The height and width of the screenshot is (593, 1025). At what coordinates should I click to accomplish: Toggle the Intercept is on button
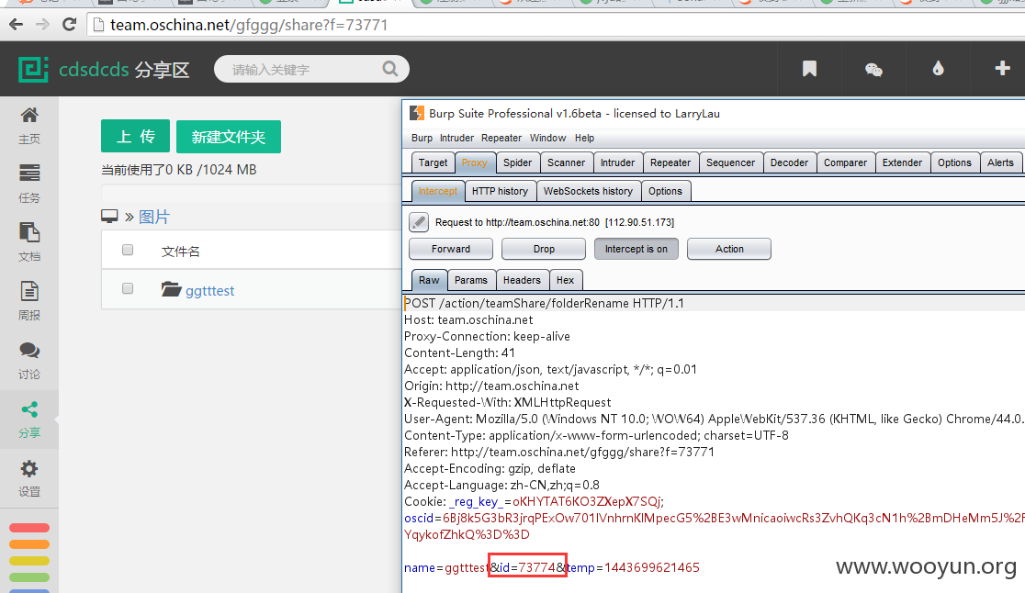click(x=636, y=249)
